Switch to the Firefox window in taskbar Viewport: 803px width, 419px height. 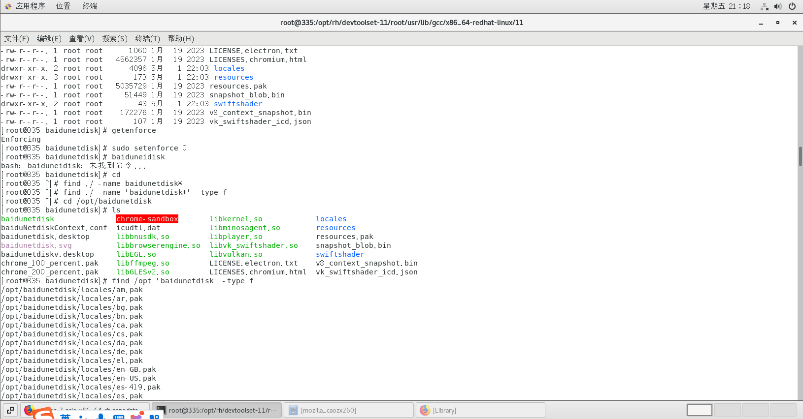(x=84, y=410)
